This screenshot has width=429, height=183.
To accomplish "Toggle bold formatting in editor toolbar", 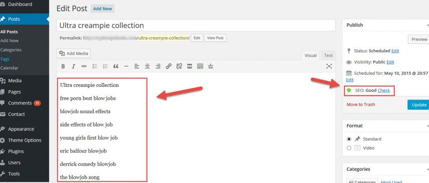I will [63, 66].
